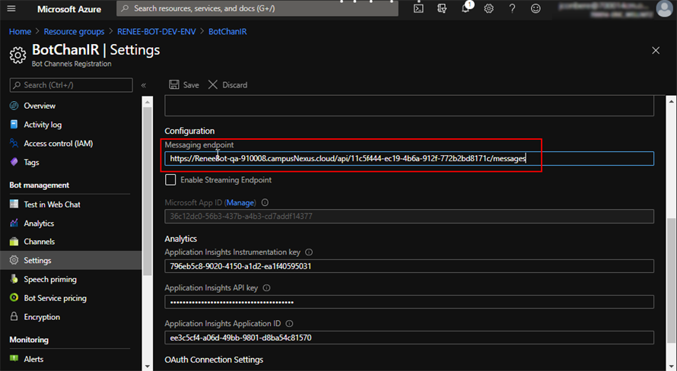The height and width of the screenshot is (371, 677).
Task: Click the Test in Web Chat icon
Action: tap(14, 204)
